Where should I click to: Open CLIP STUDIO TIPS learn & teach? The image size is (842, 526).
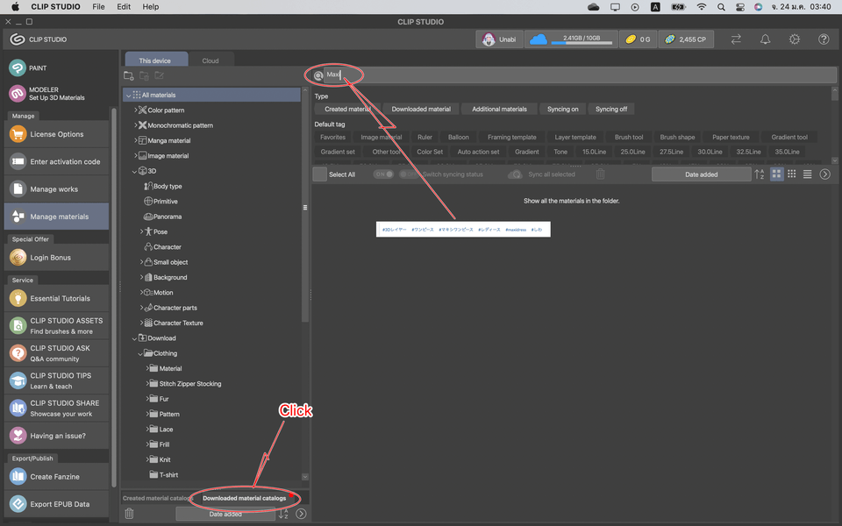pos(56,380)
